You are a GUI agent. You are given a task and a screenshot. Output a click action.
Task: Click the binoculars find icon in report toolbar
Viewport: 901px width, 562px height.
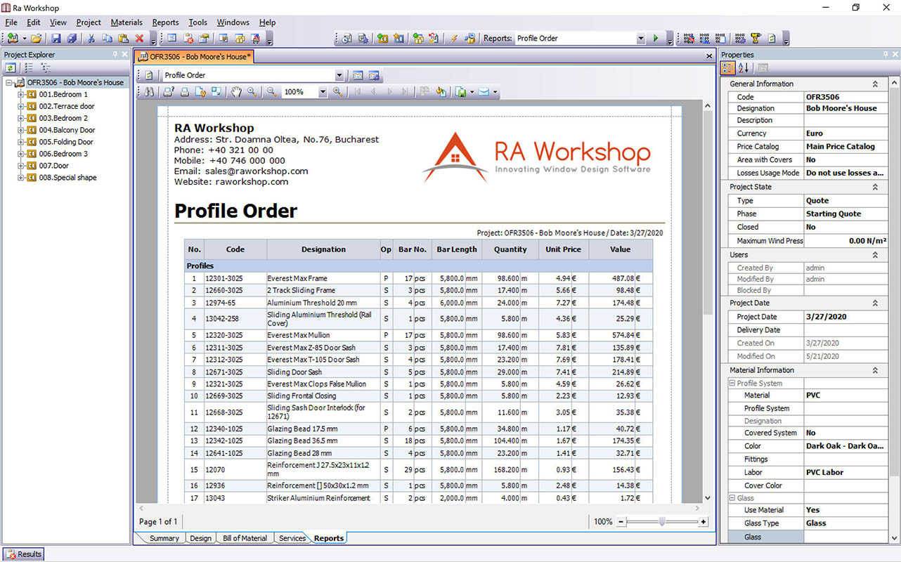coord(148,91)
